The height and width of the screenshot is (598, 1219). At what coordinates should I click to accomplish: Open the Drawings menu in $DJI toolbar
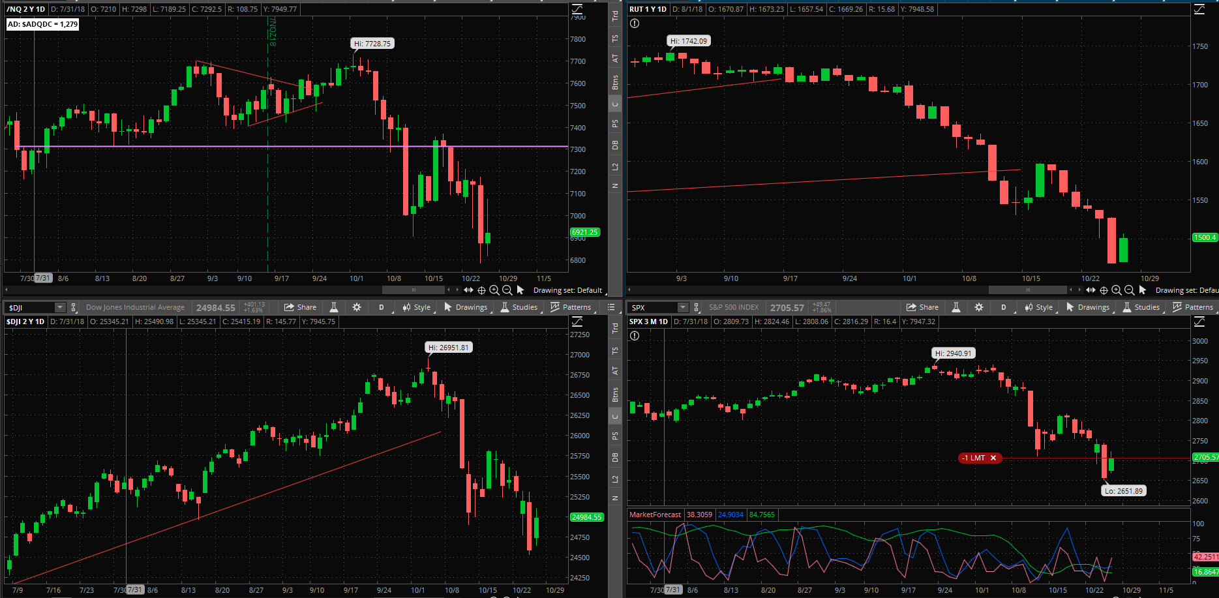466,307
